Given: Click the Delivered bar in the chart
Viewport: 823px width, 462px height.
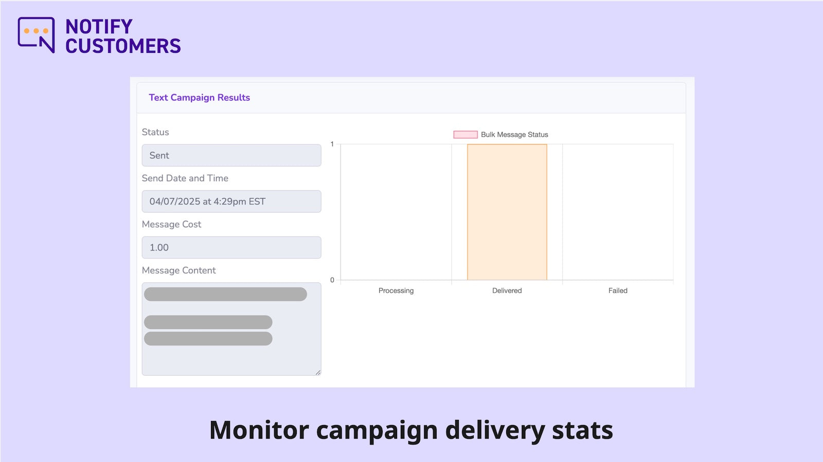Looking at the screenshot, I should [507, 210].
